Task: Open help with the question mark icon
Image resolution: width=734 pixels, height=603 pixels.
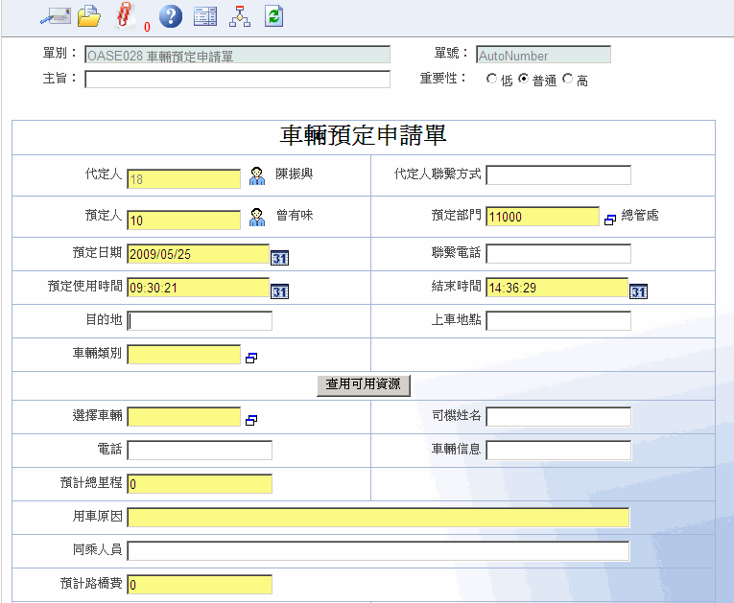Action: click(x=170, y=15)
